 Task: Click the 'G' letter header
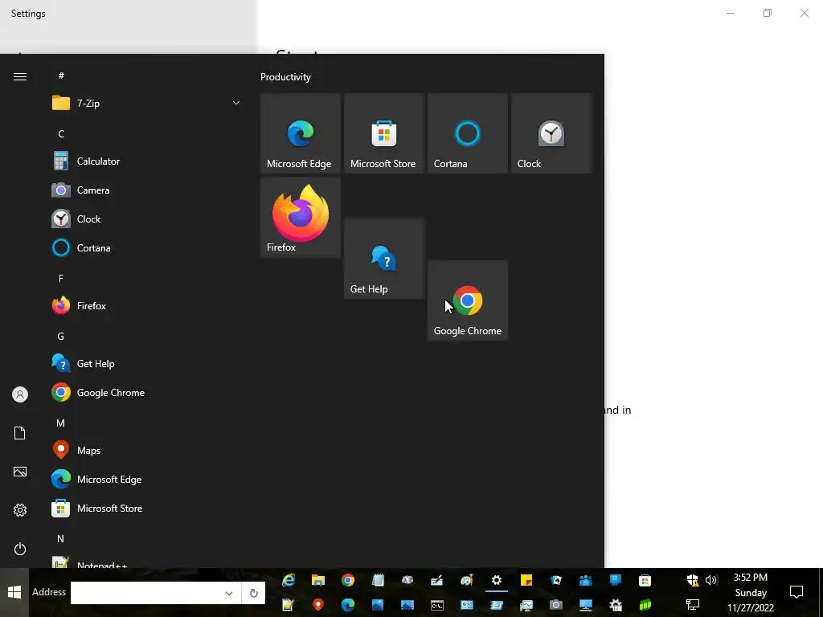coord(61,337)
